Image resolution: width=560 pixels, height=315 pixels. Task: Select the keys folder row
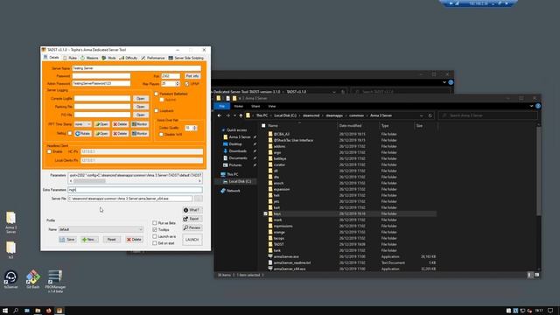click(349, 213)
